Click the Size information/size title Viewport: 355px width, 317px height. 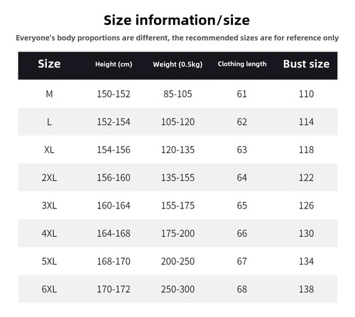[x=177, y=20]
